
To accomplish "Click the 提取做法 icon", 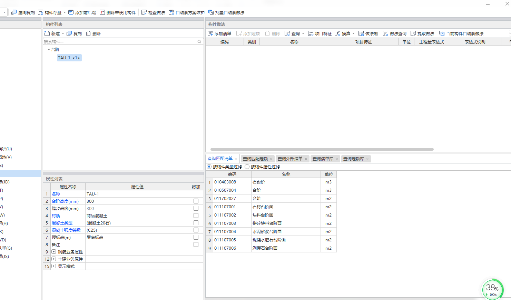I will click(x=413, y=33).
